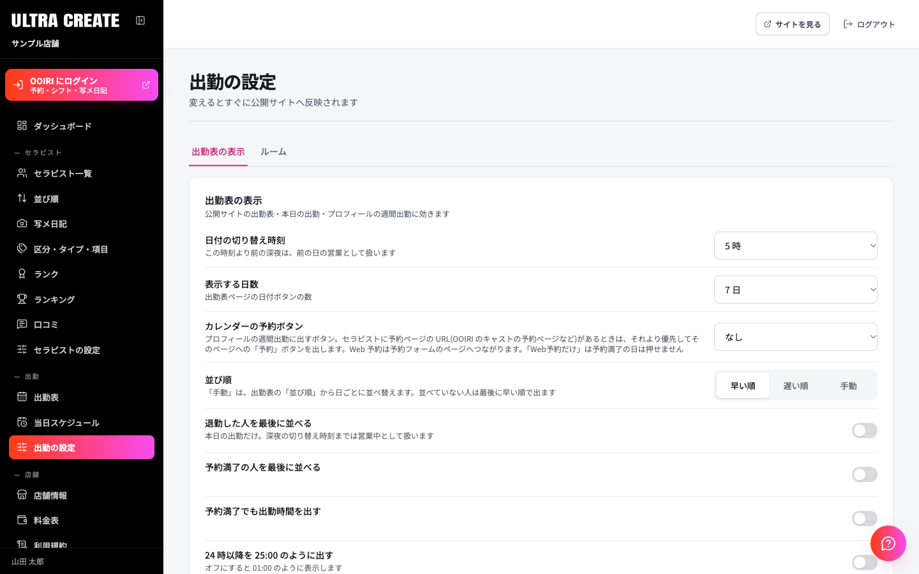919x574 pixels.
Task: Collapse the sidebar with the panel icon
Action: [140, 20]
